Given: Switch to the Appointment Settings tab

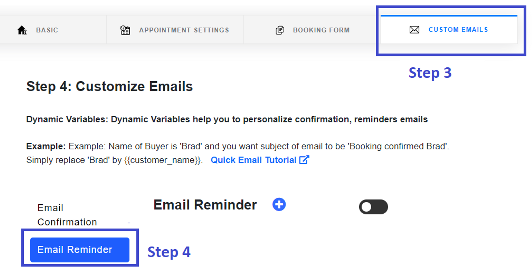Looking at the screenshot, I should click(x=184, y=30).
